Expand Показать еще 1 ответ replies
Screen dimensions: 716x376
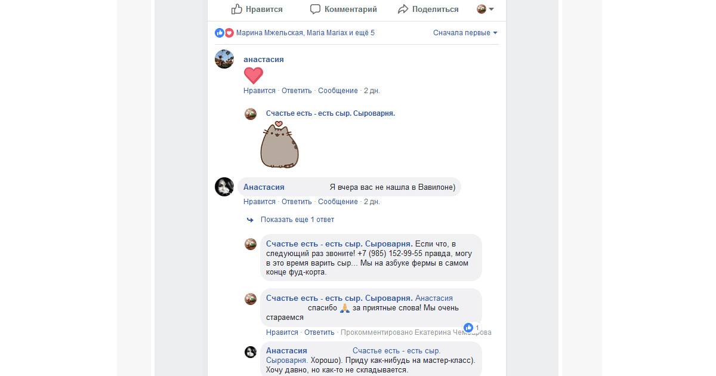297,220
